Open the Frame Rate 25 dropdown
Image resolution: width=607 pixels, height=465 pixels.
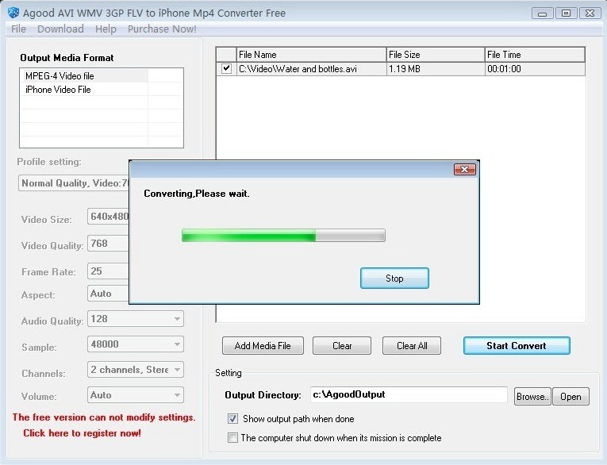109,271
